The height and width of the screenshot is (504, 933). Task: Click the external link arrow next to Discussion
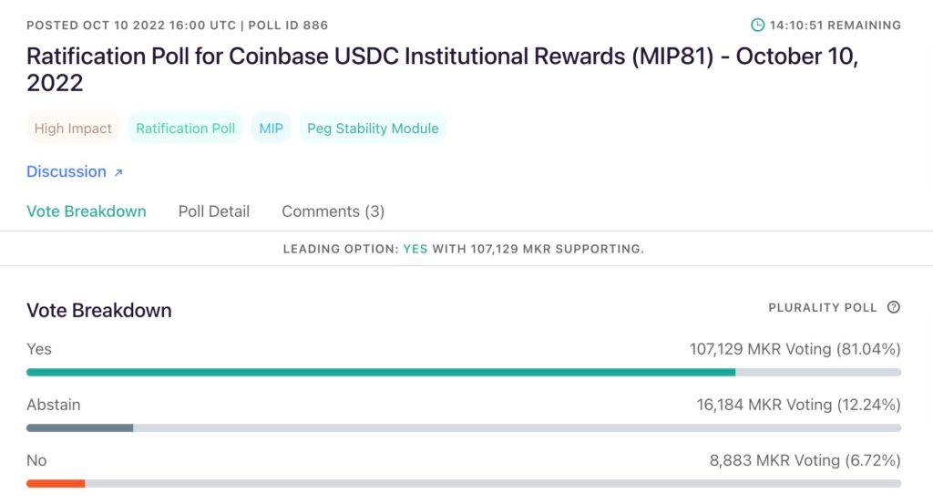click(x=118, y=172)
